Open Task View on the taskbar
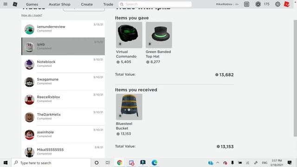The width and height of the screenshot is (297, 167). [x=108, y=163]
